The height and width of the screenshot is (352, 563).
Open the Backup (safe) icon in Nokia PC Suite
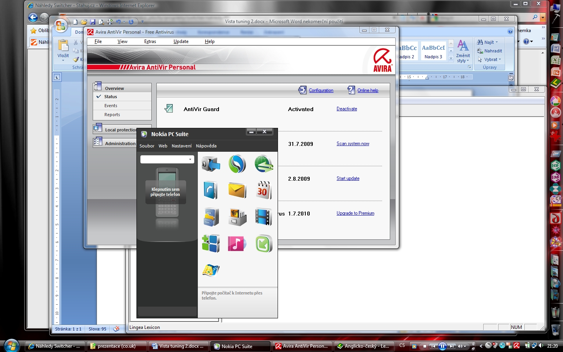tap(211, 164)
